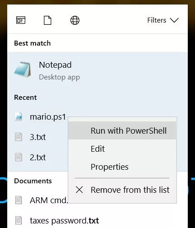Click the mario.ps1 file icon
The image size is (195, 228).
(19, 116)
